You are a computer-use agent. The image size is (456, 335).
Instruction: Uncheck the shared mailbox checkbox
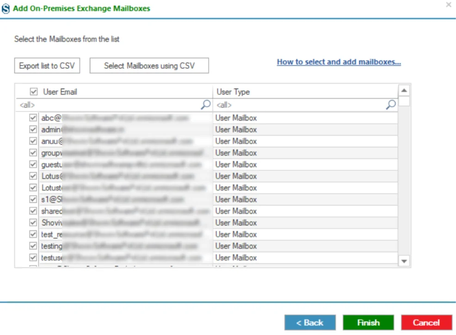pyautogui.click(x=33, y=211)
